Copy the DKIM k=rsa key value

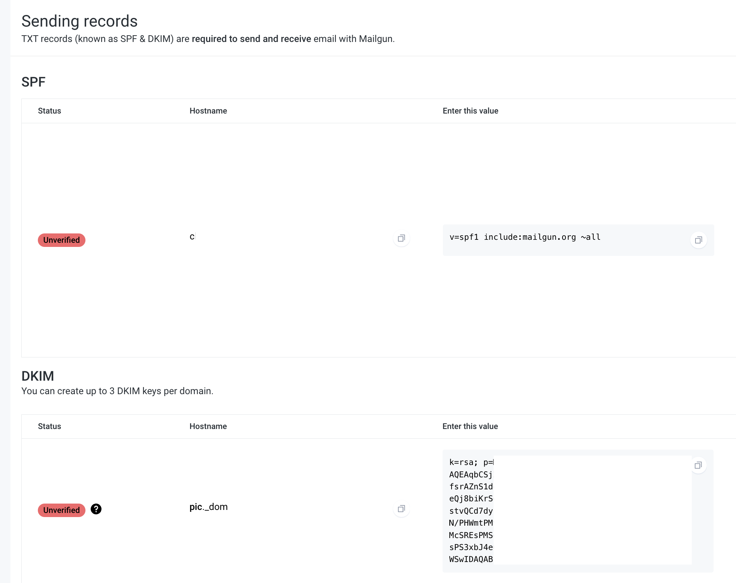coord(698,465)
